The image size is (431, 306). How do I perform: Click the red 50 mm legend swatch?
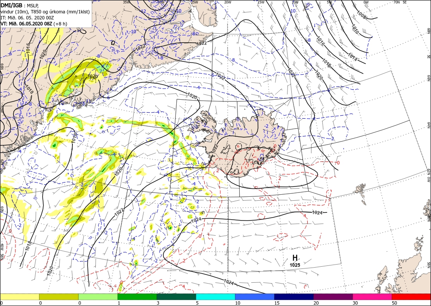point(411,297)
